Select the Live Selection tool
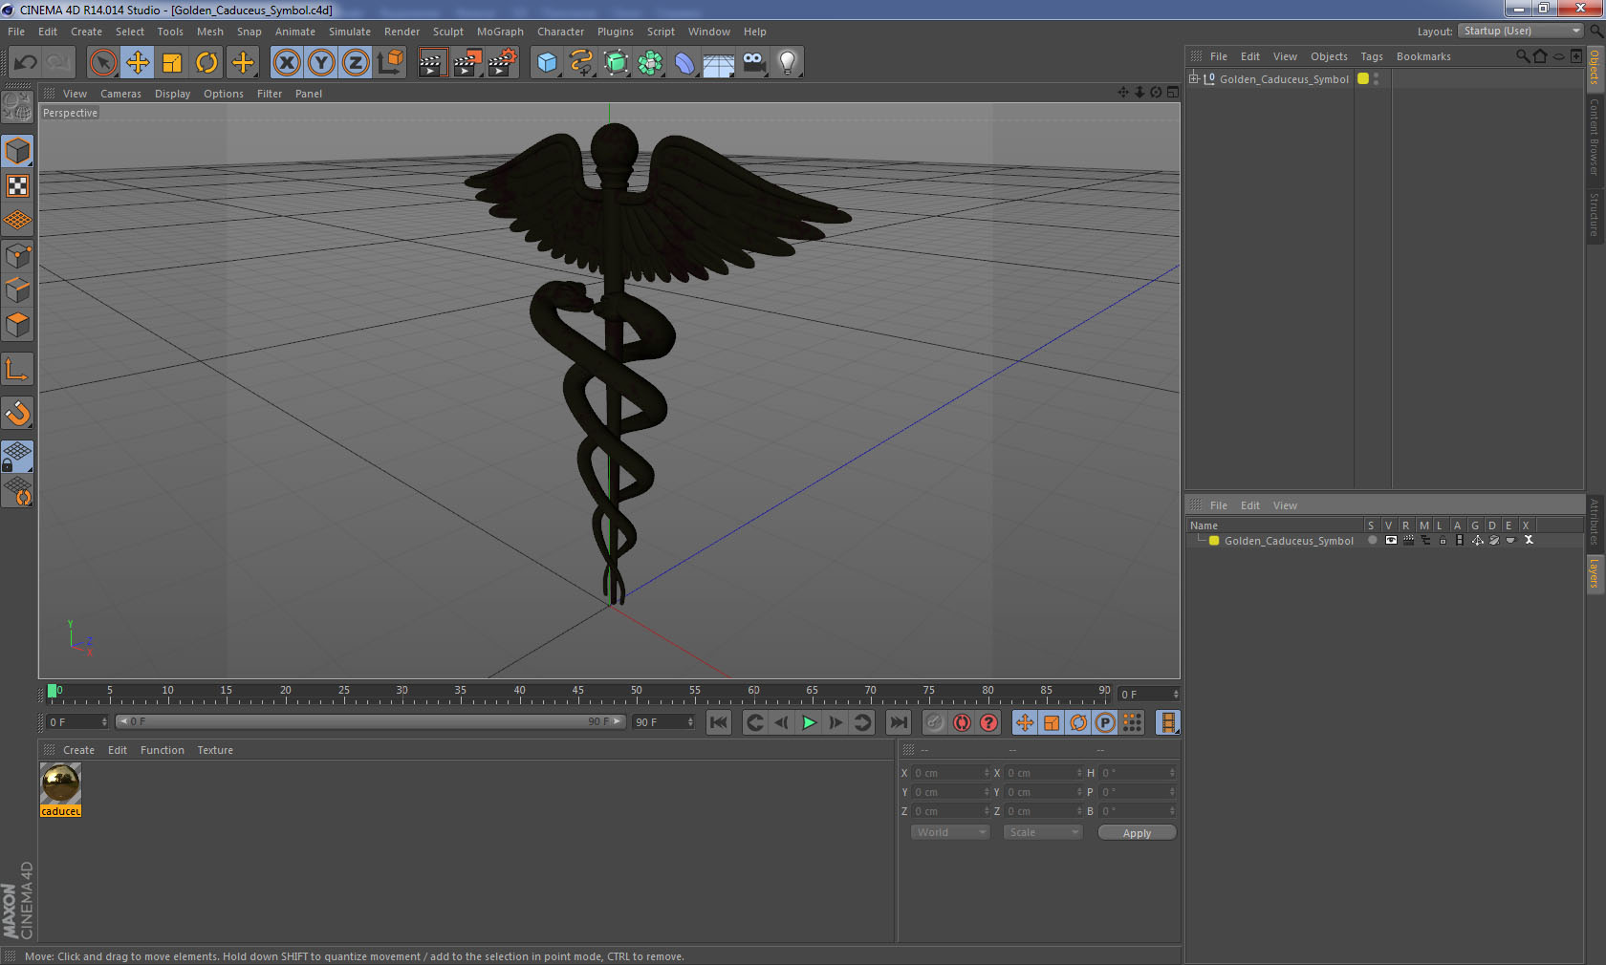The image size is (1606, 965). click(x=102, y=63)
